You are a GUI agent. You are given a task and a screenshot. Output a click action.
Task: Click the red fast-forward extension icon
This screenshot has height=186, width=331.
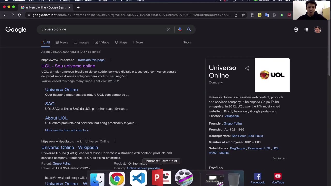point(289,15)
